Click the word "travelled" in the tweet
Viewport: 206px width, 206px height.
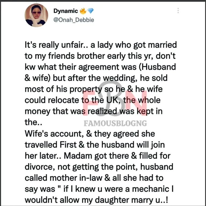tap(41, 145)
